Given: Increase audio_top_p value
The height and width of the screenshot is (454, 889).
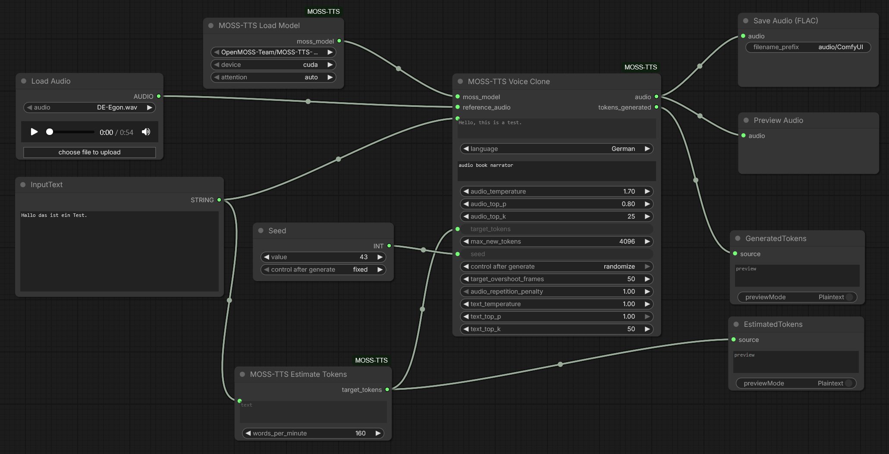Looking at the screenshot, I should 647,204.
